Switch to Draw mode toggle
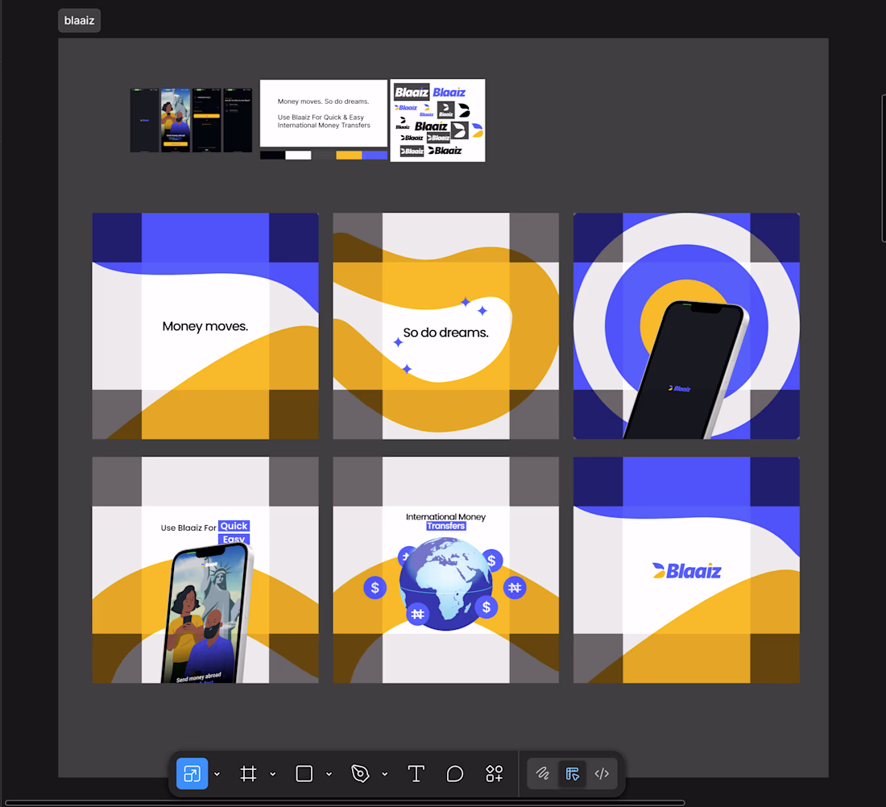 click(542, 773)
